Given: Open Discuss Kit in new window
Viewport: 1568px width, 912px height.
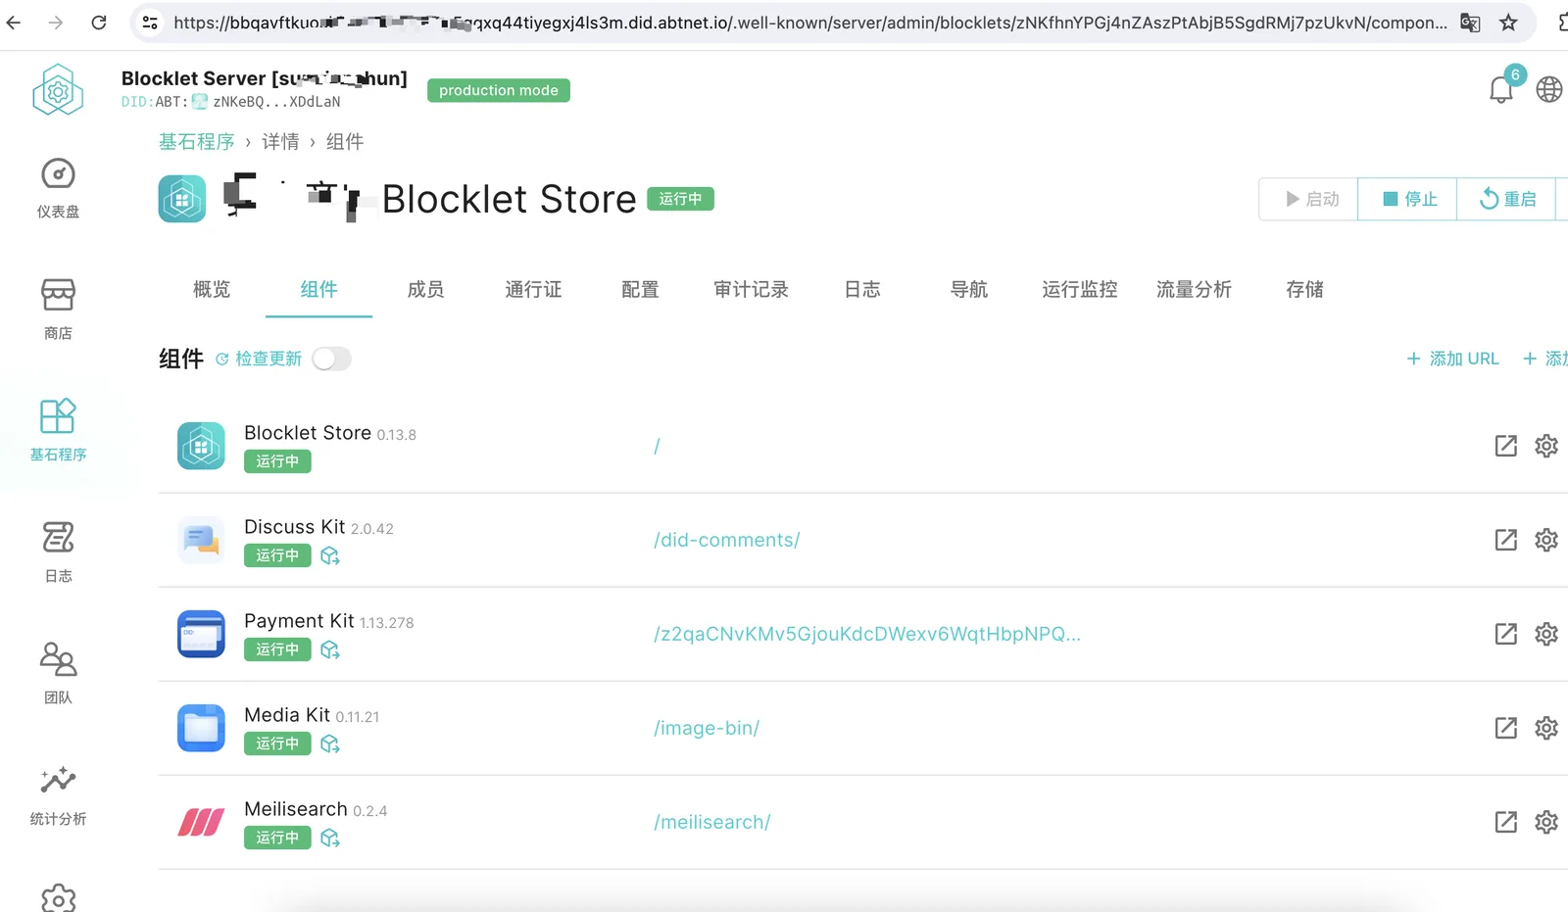Looking at the screenshot, I should (x=1506, y=540).
